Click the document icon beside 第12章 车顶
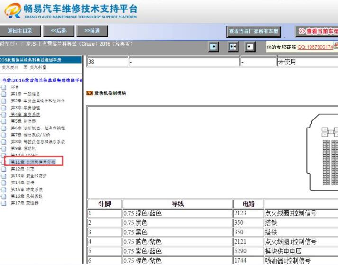Viewport: 338px width, 265px height. tap(4, 169)
